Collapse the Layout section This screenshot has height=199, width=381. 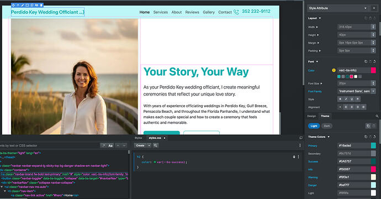pyautogui.click(x=320, y=18)
